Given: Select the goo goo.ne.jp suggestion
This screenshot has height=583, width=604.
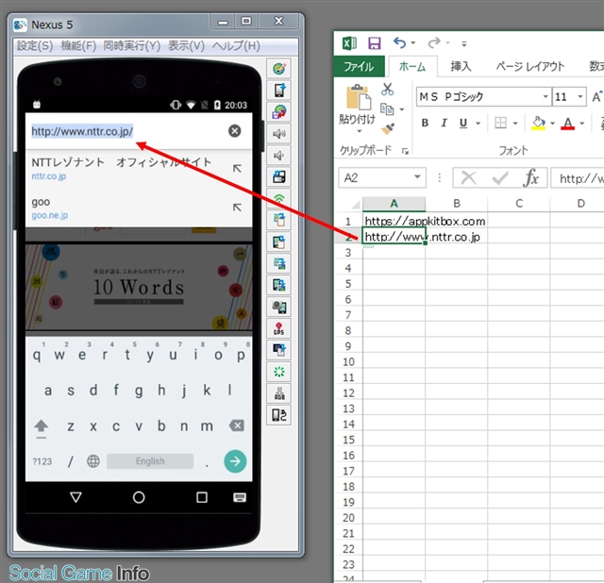Looking at the screenshot, I should tap(139, 208).
